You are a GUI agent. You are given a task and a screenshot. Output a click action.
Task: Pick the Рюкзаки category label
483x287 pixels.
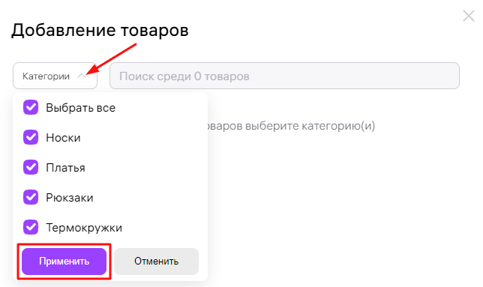click(x=70, y=198)
